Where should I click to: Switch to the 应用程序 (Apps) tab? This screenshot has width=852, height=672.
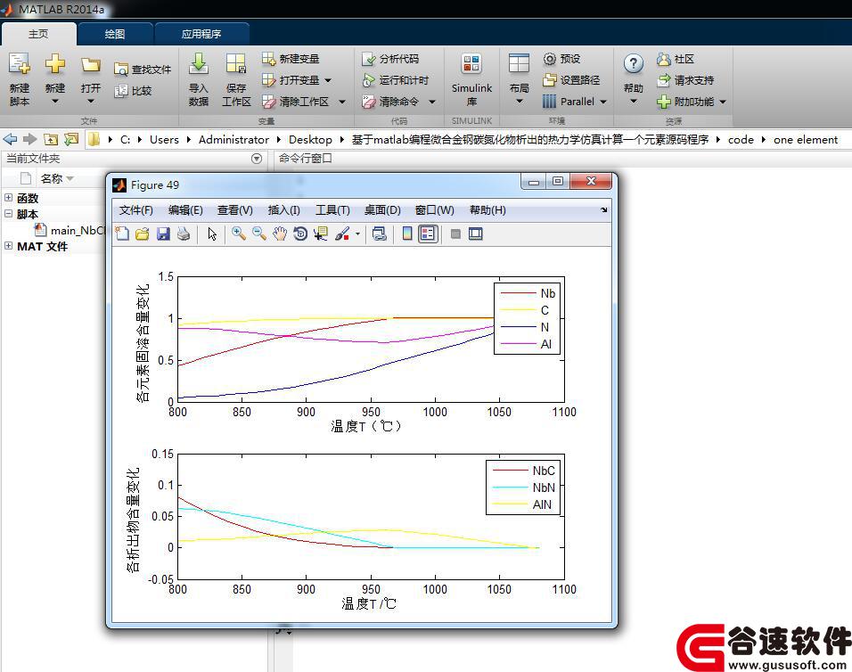point(201,34)
